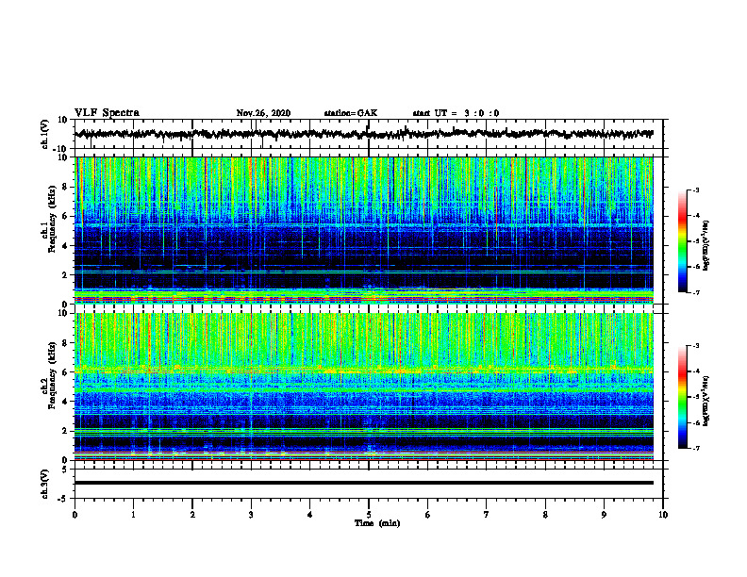Click the "-4" tick on ch.1 color bar

695,216
